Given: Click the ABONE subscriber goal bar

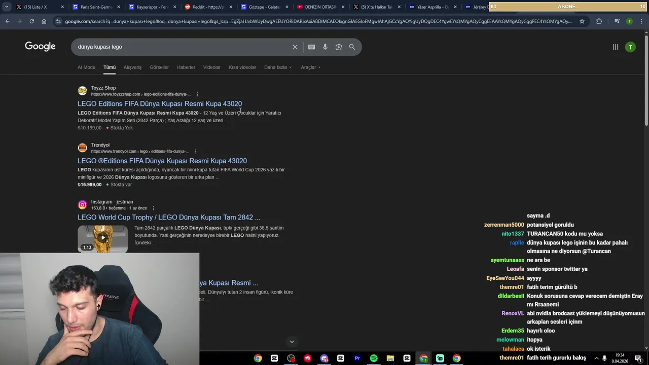Looking at the screenshot, I should point(568,7).
